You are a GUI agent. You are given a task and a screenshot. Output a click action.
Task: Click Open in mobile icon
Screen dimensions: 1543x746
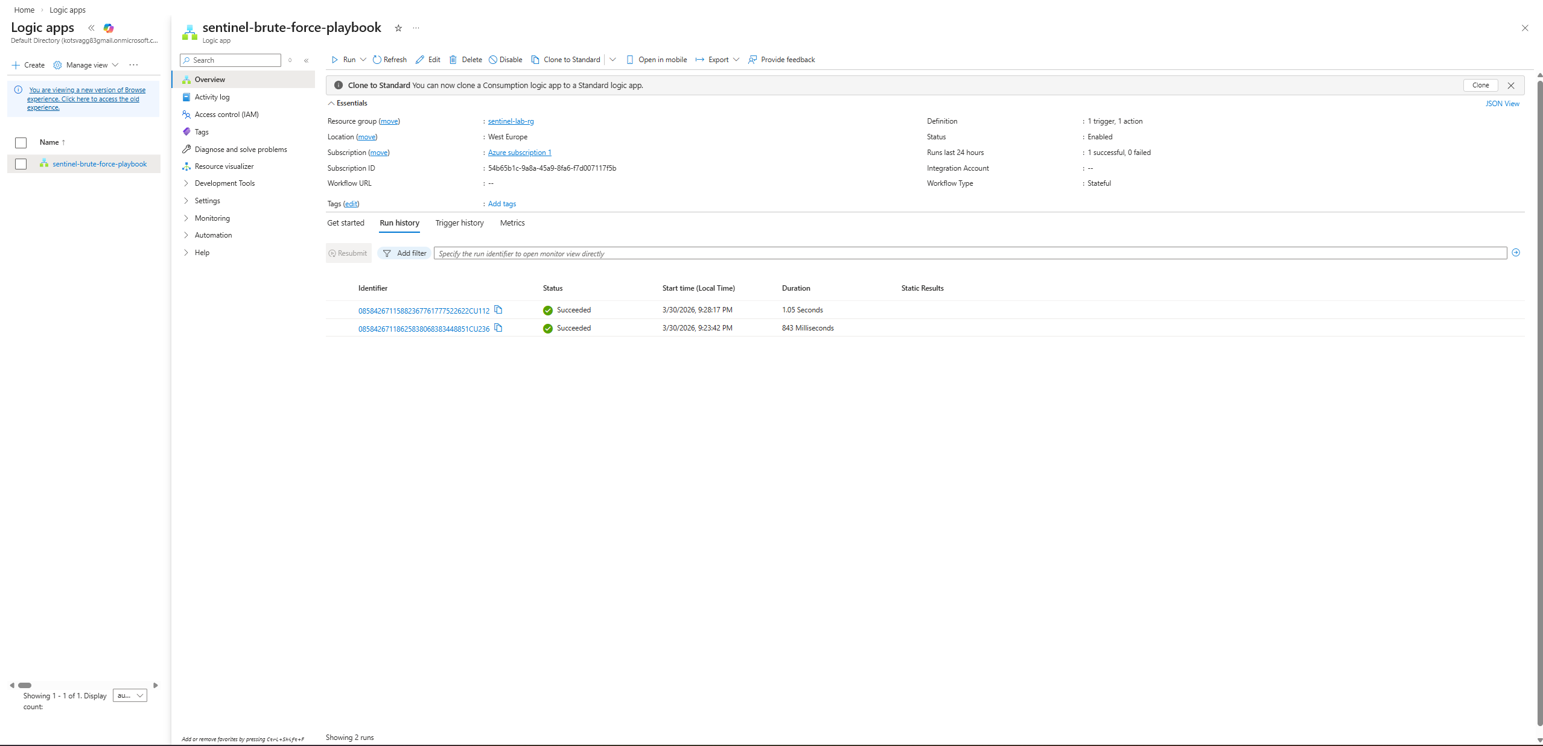[x=629, y=60]
